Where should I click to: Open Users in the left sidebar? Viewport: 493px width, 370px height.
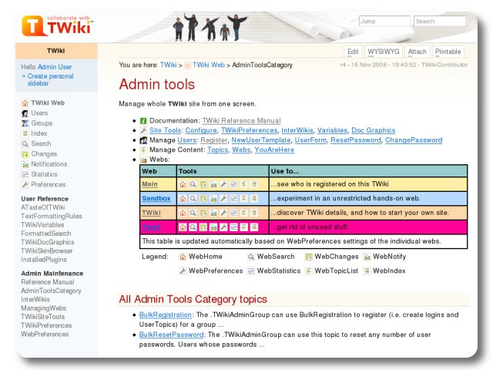[39, 113]
